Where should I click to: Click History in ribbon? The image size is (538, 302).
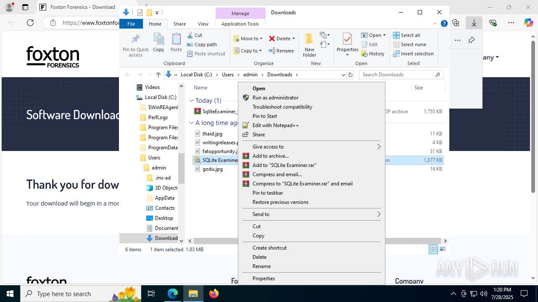(x=373, y=54)
